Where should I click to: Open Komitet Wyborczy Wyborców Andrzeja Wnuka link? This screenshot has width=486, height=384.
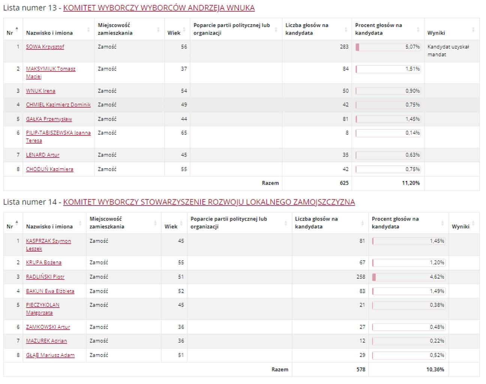[x=159, y=8]
